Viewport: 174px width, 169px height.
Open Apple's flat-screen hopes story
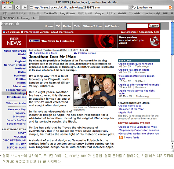(x=134, y=70)
